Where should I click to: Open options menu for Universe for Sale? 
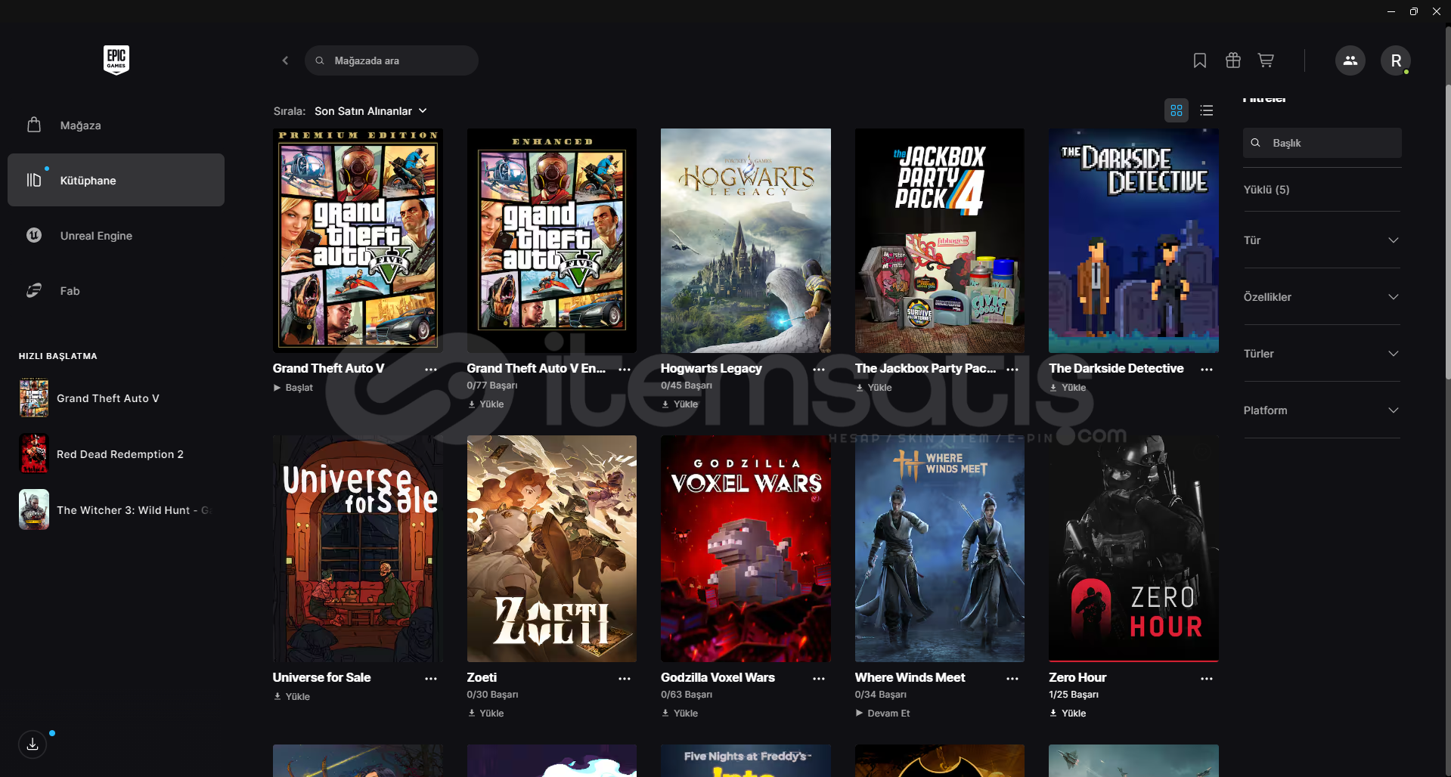click(431, 679)
